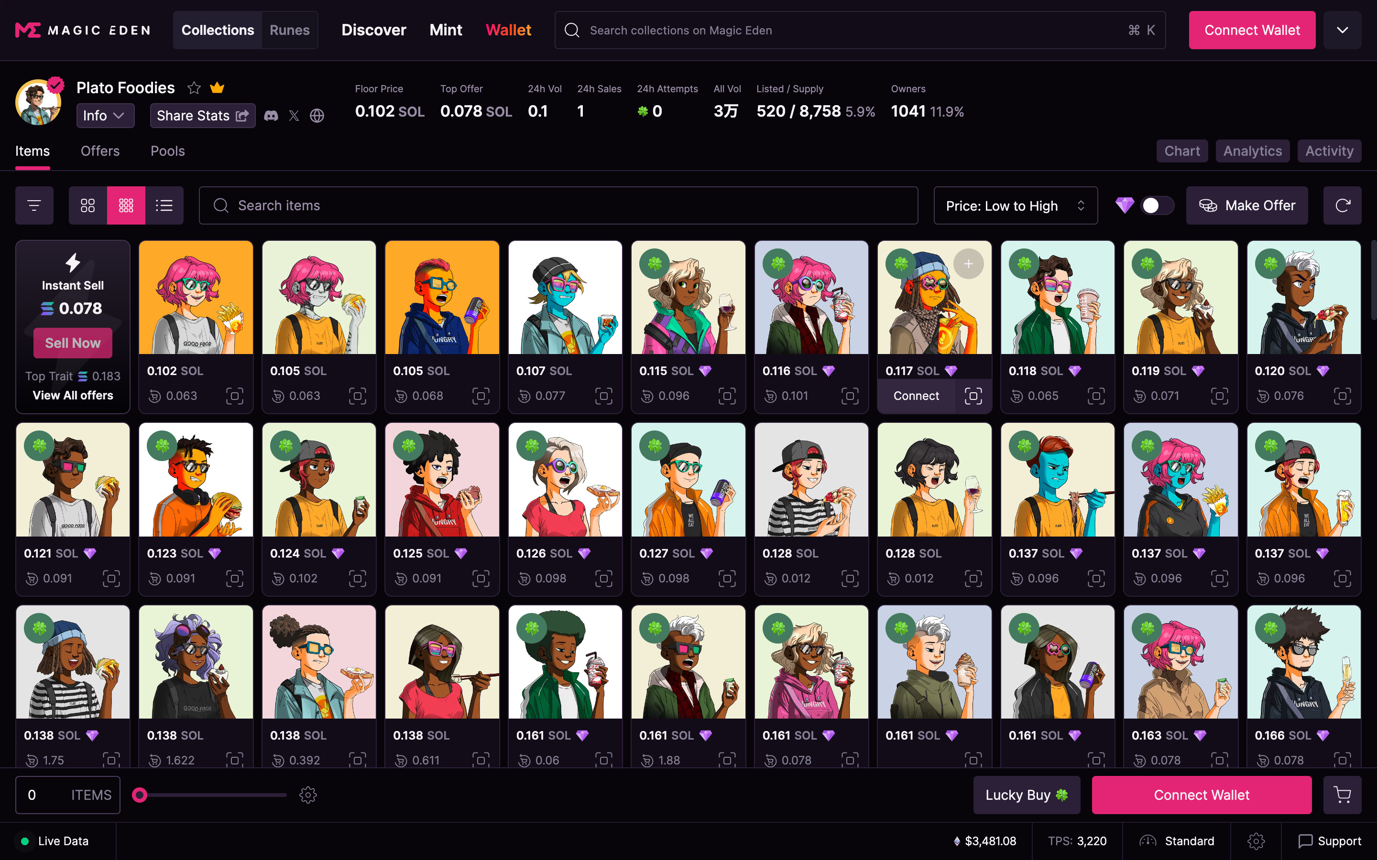Open the Discord link icon
The height and width of the screenshot is (860, 1377).
(272, 116)
